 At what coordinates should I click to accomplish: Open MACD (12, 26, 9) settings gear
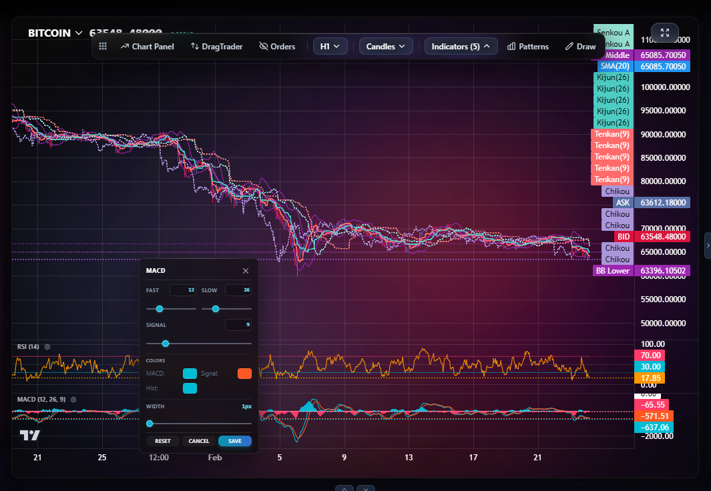coord(74,399)
